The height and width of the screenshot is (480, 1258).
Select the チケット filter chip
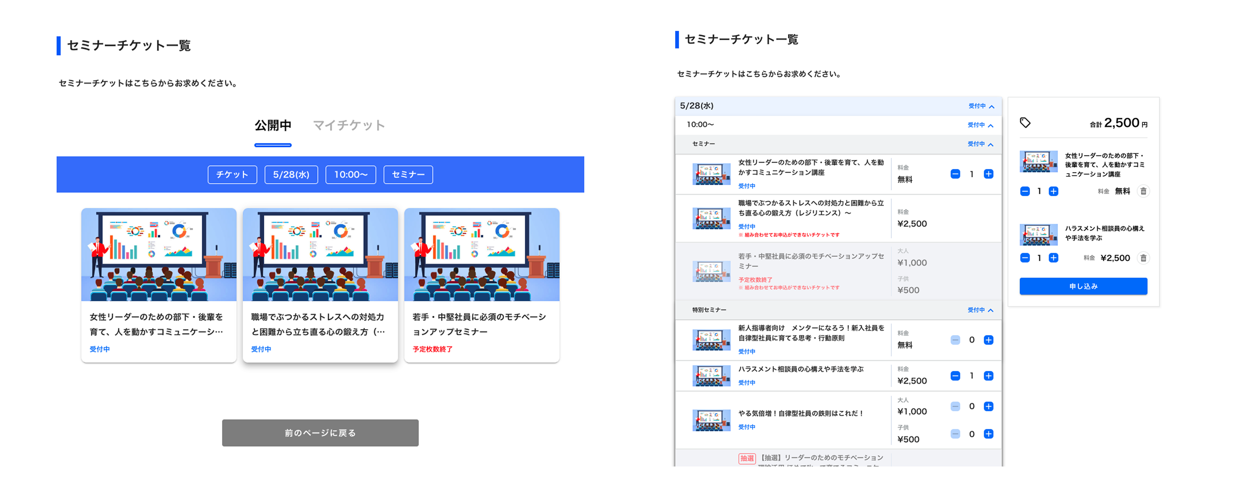(x=232, y=175)
